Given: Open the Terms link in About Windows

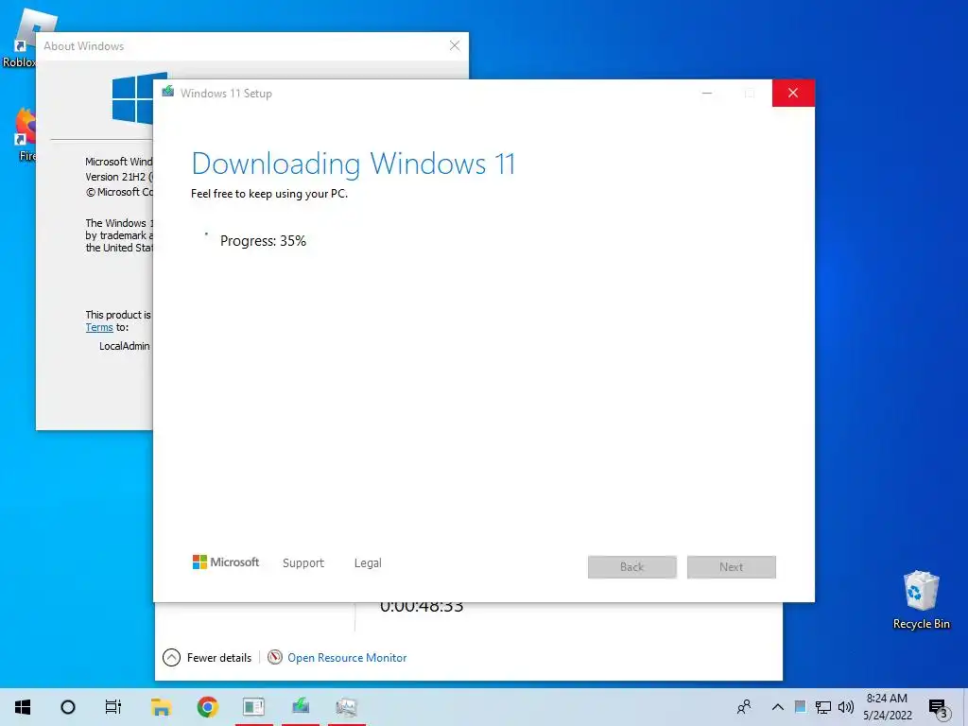Looking at the screenshot, I should point(99,327).
